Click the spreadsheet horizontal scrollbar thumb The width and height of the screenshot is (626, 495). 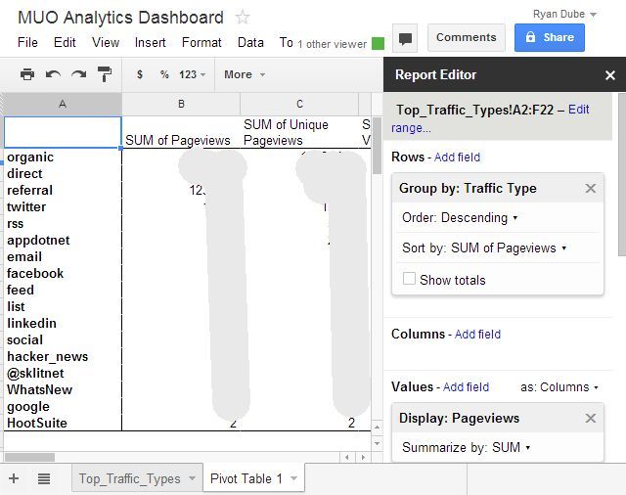29,457
